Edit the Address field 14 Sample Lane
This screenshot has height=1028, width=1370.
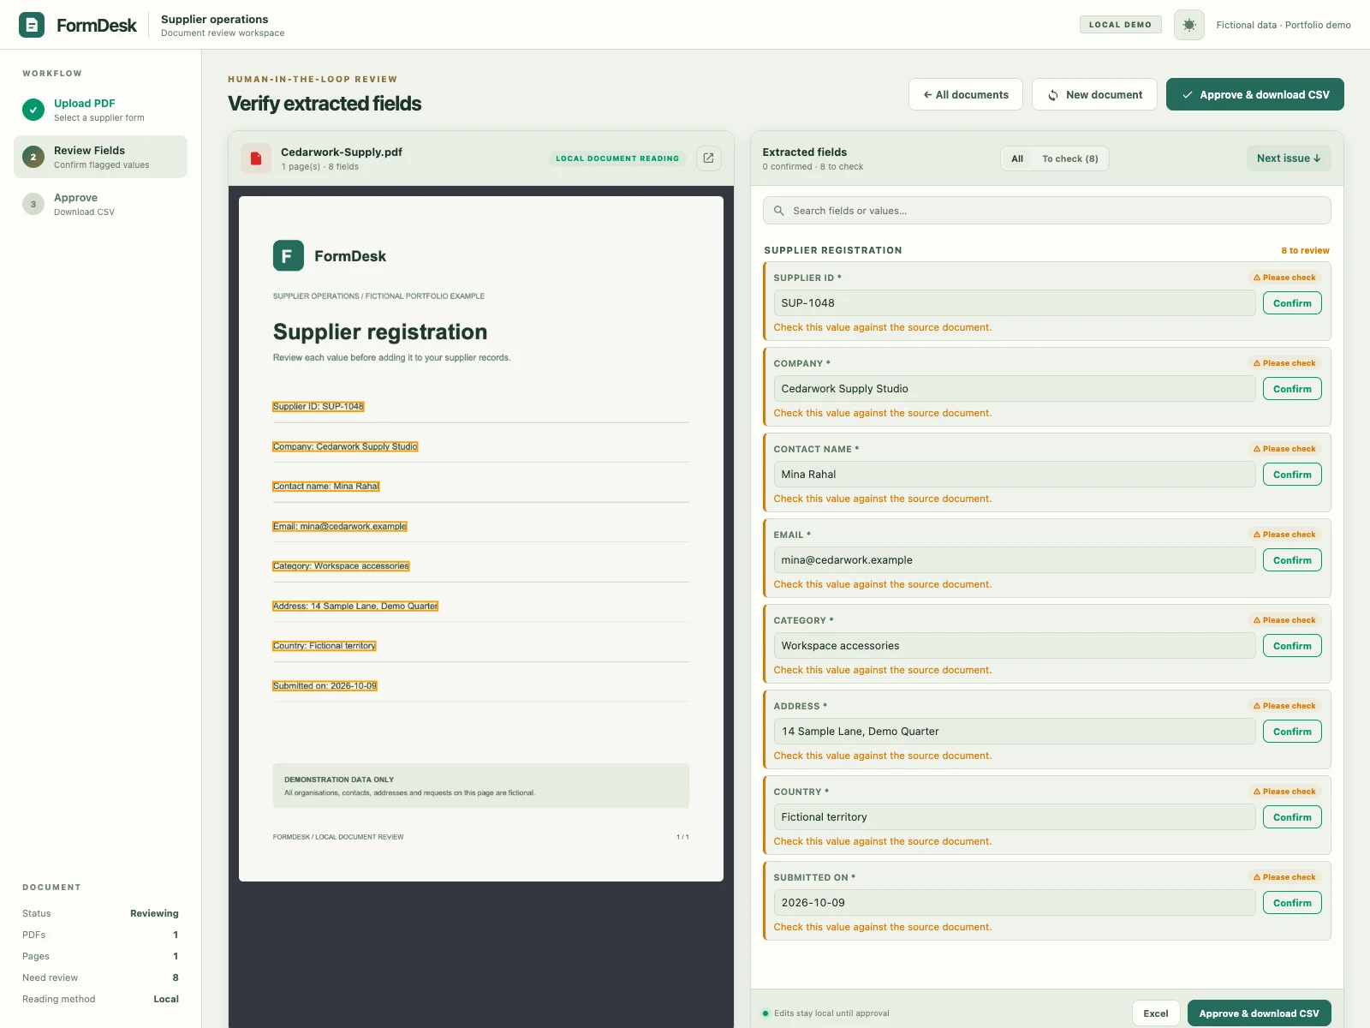(1015, 732)
